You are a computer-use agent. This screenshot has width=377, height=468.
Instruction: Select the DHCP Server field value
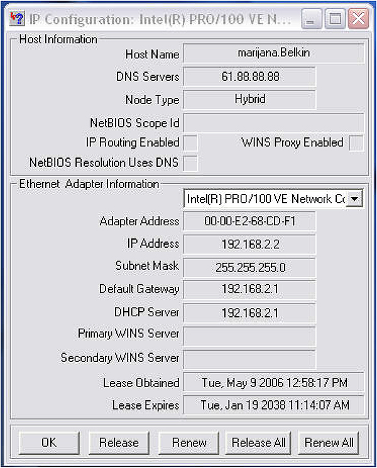(249, 313)
